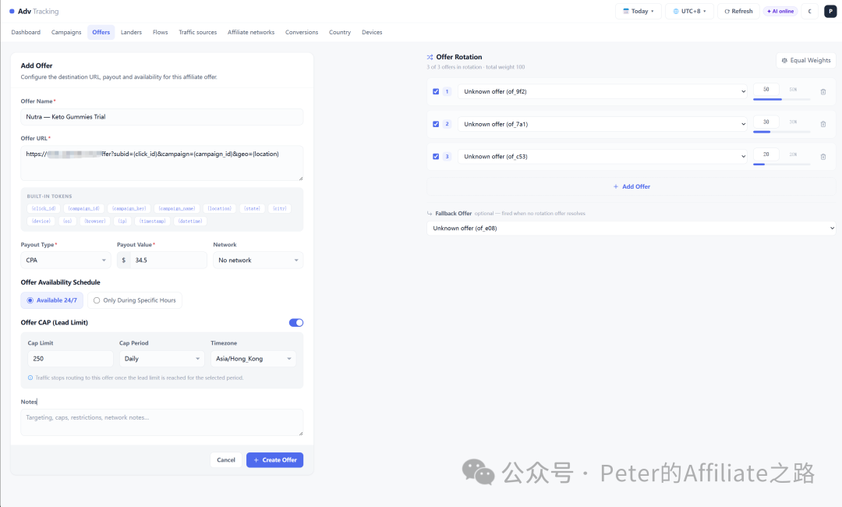Open the of_c53 offer selector

tap(602, 157)
